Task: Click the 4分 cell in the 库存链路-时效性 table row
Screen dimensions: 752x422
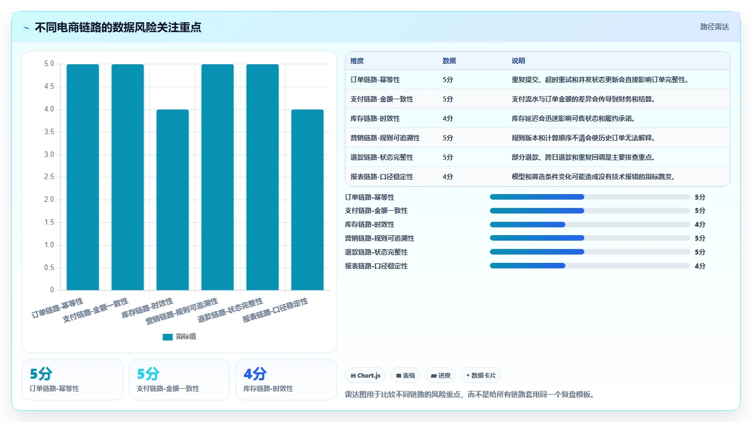Action: click(x=448, y=119)
